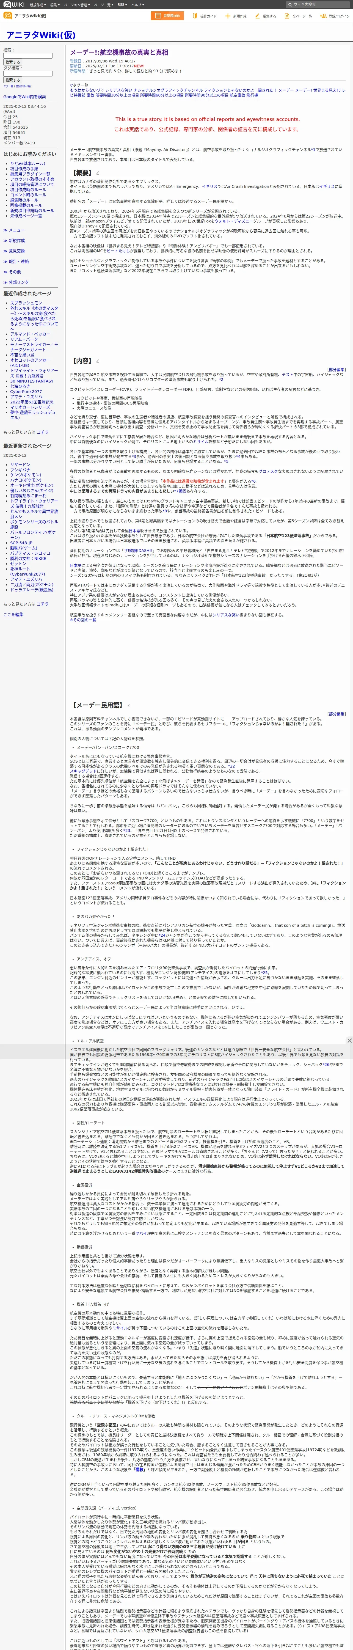Viewport: 353px width, 1650px height.
Task: Open SCP-548-JP sidebar link
Action: point(21,543)
